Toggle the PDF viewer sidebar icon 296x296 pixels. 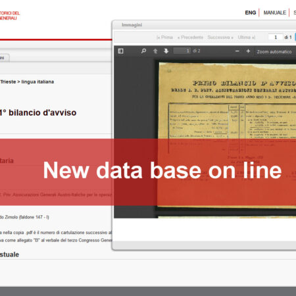pyautogui.click(x=120, y=51)
